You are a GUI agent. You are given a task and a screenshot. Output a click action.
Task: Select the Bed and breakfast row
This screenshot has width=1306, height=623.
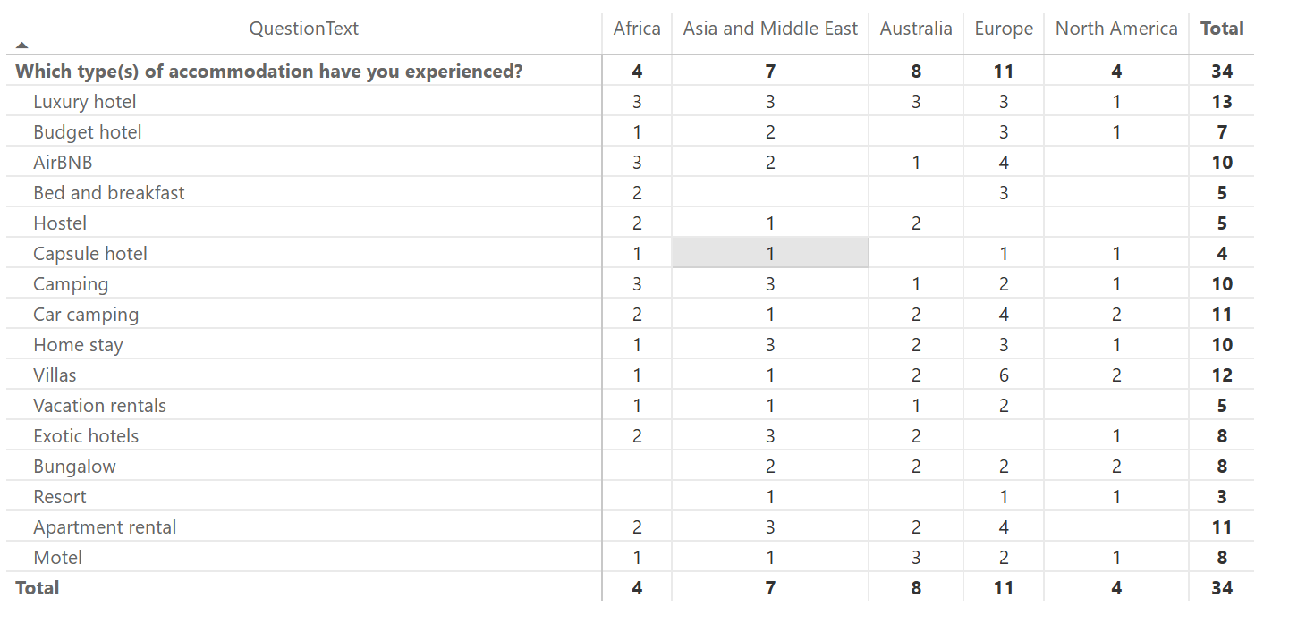pyautogui.click(x=109, y=193)
